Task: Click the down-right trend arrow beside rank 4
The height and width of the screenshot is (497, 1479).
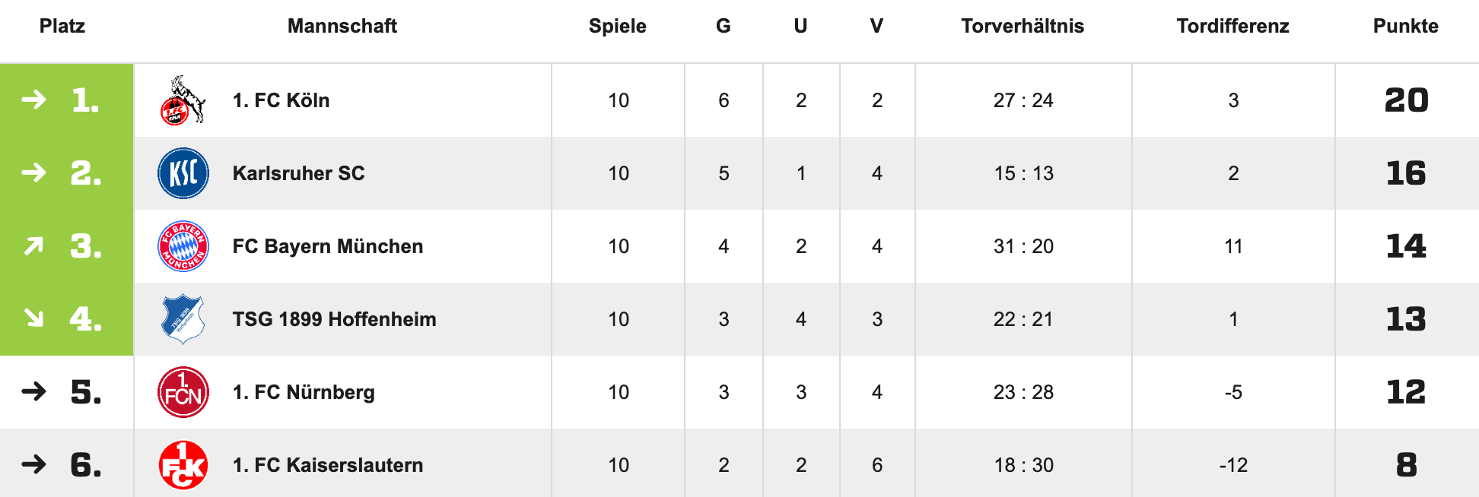Action: [33, 318]
